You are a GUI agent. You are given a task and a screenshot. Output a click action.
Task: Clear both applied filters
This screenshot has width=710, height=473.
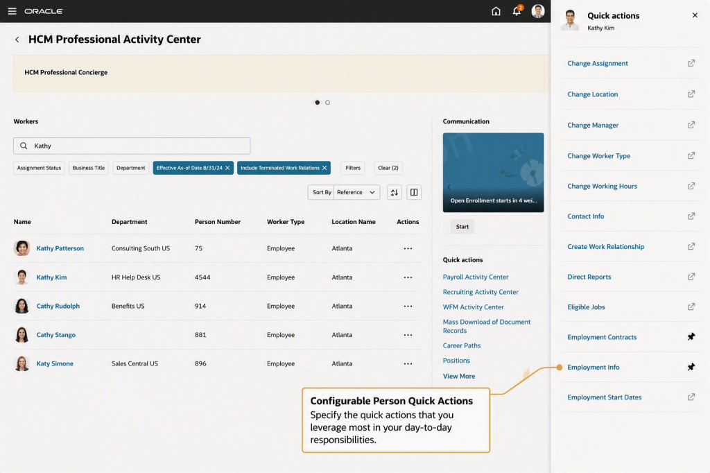[x=388, y=168]
